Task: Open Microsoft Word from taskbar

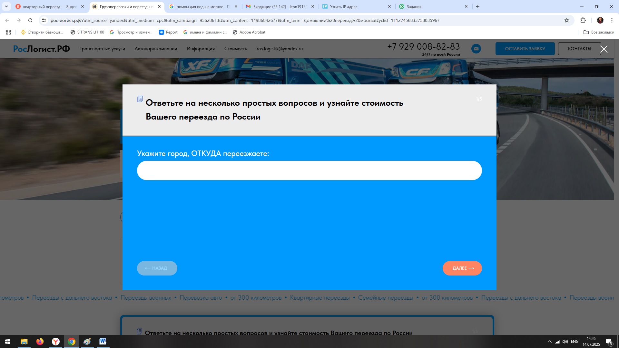Action: click(103, 342)
